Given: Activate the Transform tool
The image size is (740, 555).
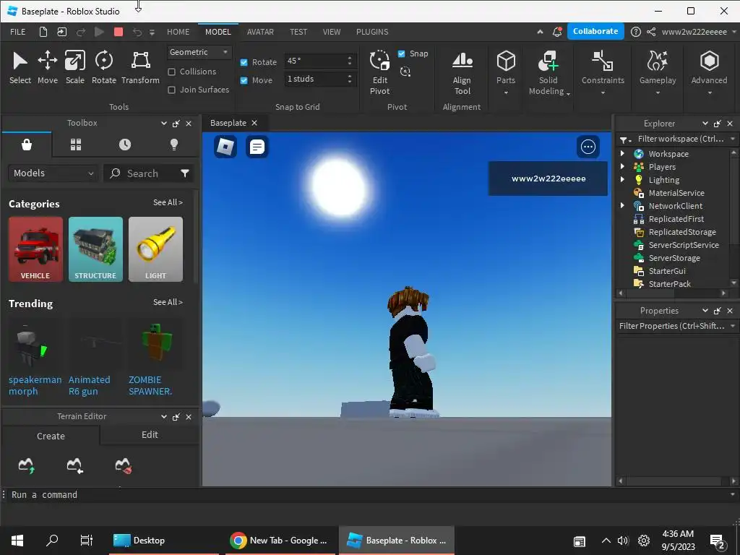Looking at the screenshot, I should [x=140, y=67].
